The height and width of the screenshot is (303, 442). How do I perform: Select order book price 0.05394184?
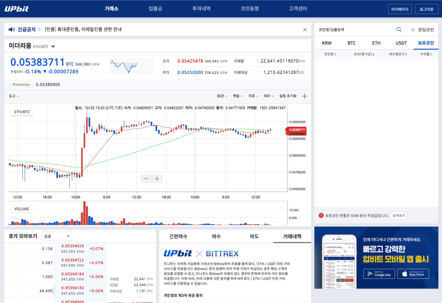coord(73,274)
